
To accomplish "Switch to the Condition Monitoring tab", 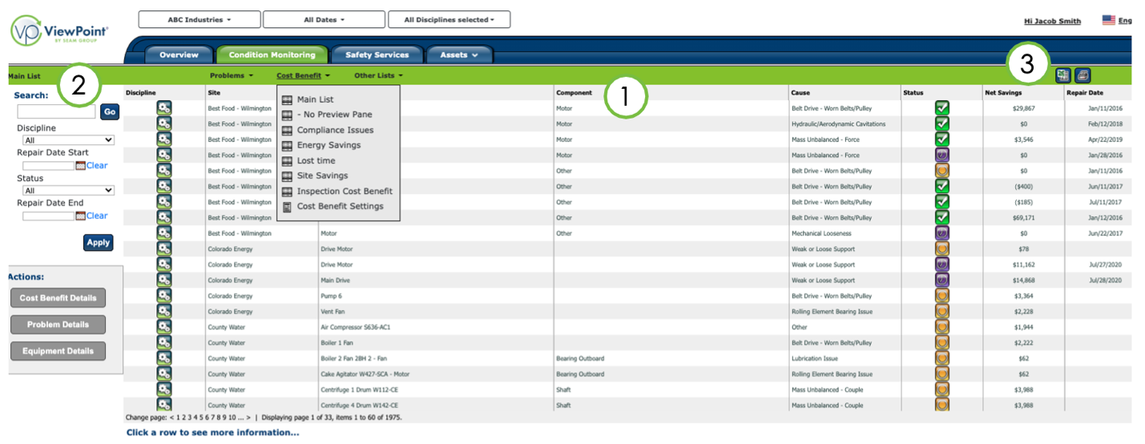I will click(272, 54).
